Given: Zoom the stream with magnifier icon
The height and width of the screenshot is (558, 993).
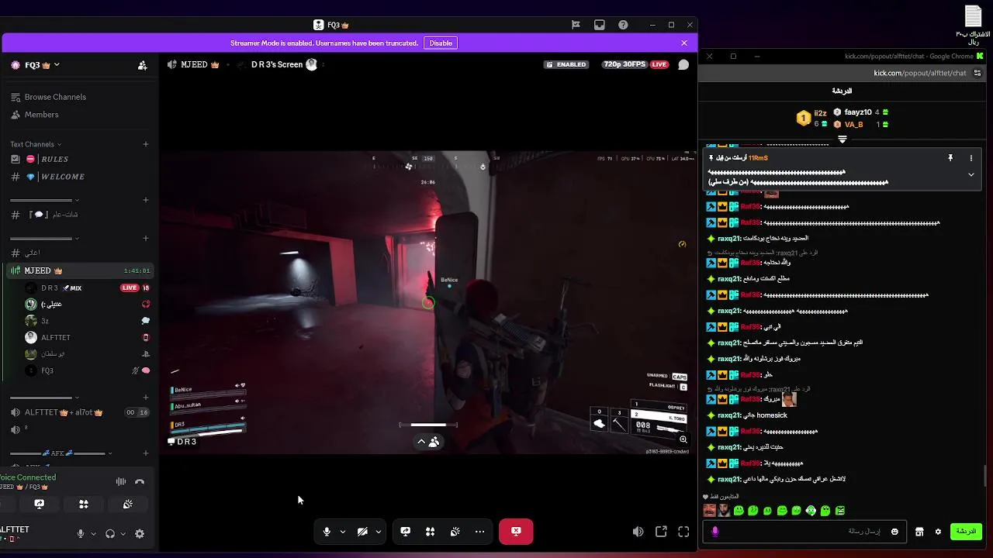Looking at the screenshot, I should pyautogui.click(x=683, y=439).
